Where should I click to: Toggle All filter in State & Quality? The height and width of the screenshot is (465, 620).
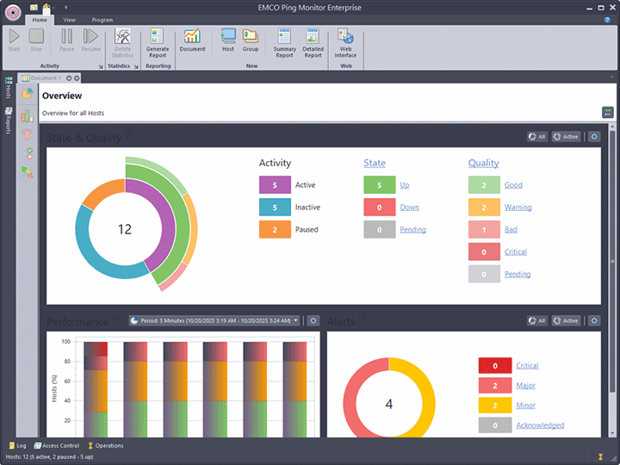pyautogui.click(x=537, y=137)
